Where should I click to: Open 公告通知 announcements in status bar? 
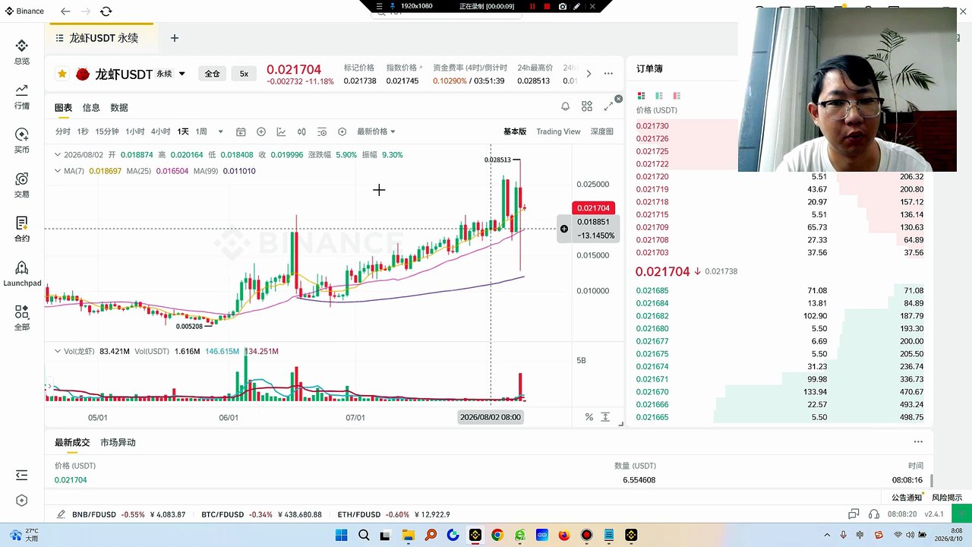(x=907, y=498)
